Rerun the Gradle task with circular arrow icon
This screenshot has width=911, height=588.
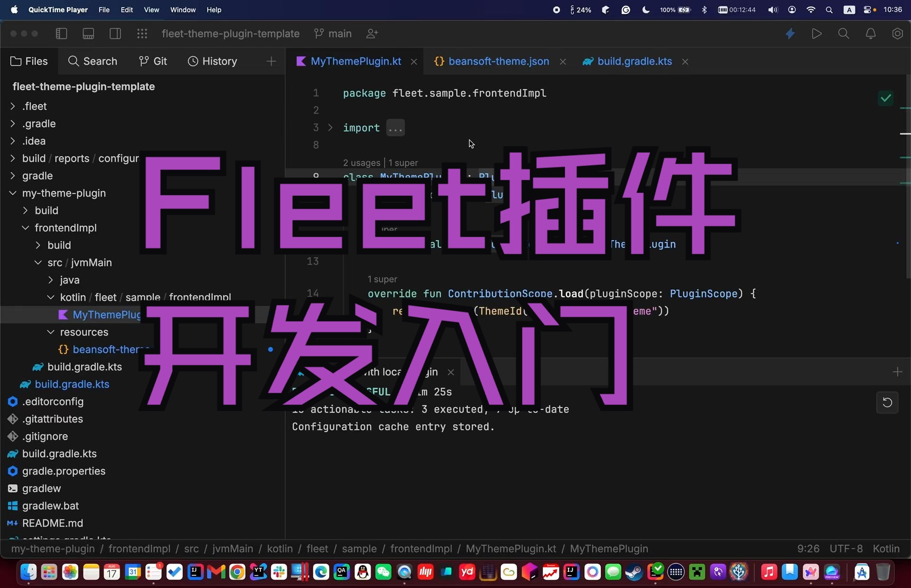coord(887,402)
